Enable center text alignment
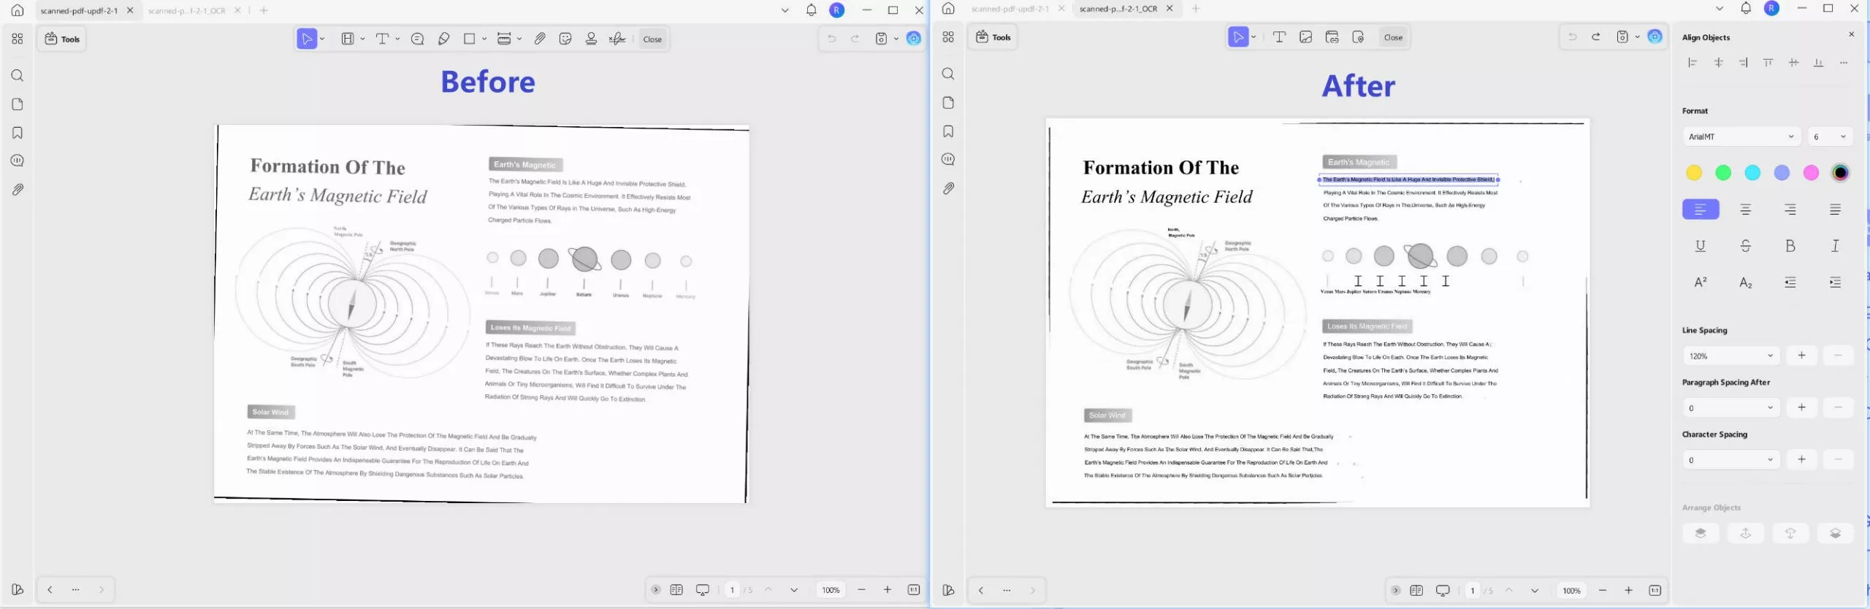This screenshot has width=1870, height=609. [1745, 210]
